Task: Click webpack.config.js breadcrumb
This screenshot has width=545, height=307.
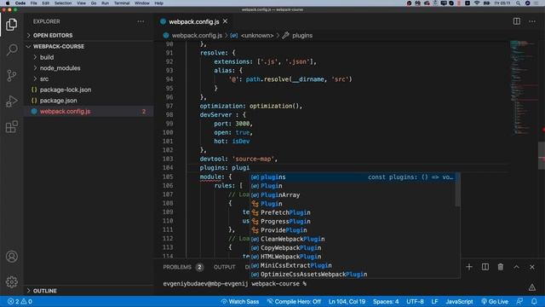Action: point(197,36)
